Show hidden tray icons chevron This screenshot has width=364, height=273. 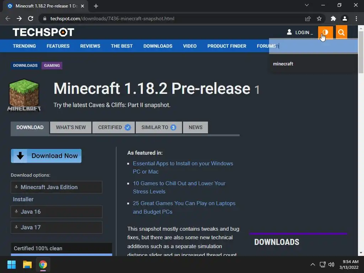tap(313, 264)
